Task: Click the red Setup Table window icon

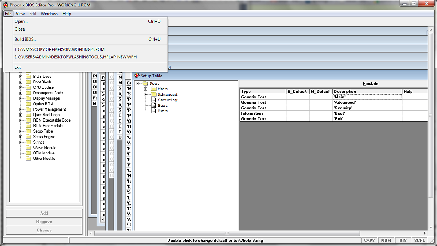Action: (137, 76)
